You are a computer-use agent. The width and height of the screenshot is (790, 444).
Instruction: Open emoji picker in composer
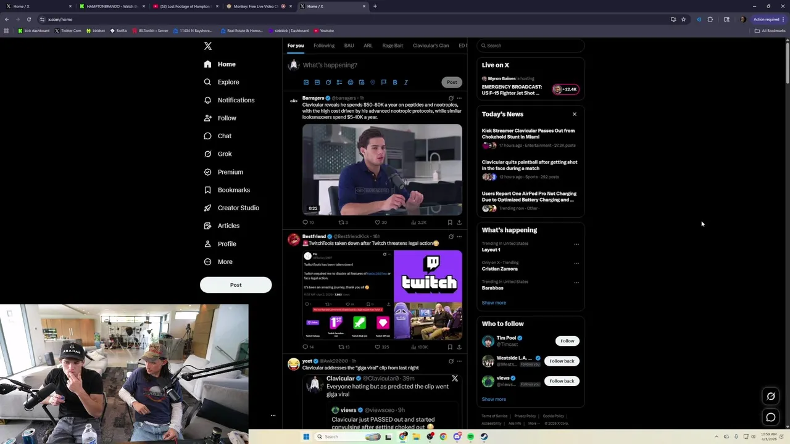(351, 82)
